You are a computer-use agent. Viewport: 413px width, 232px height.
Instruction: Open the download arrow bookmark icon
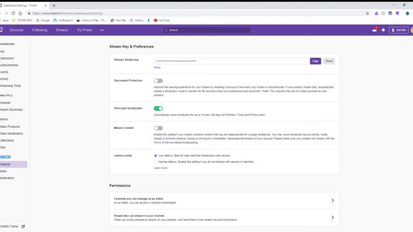pyautogui.click(x=148, y=20)
